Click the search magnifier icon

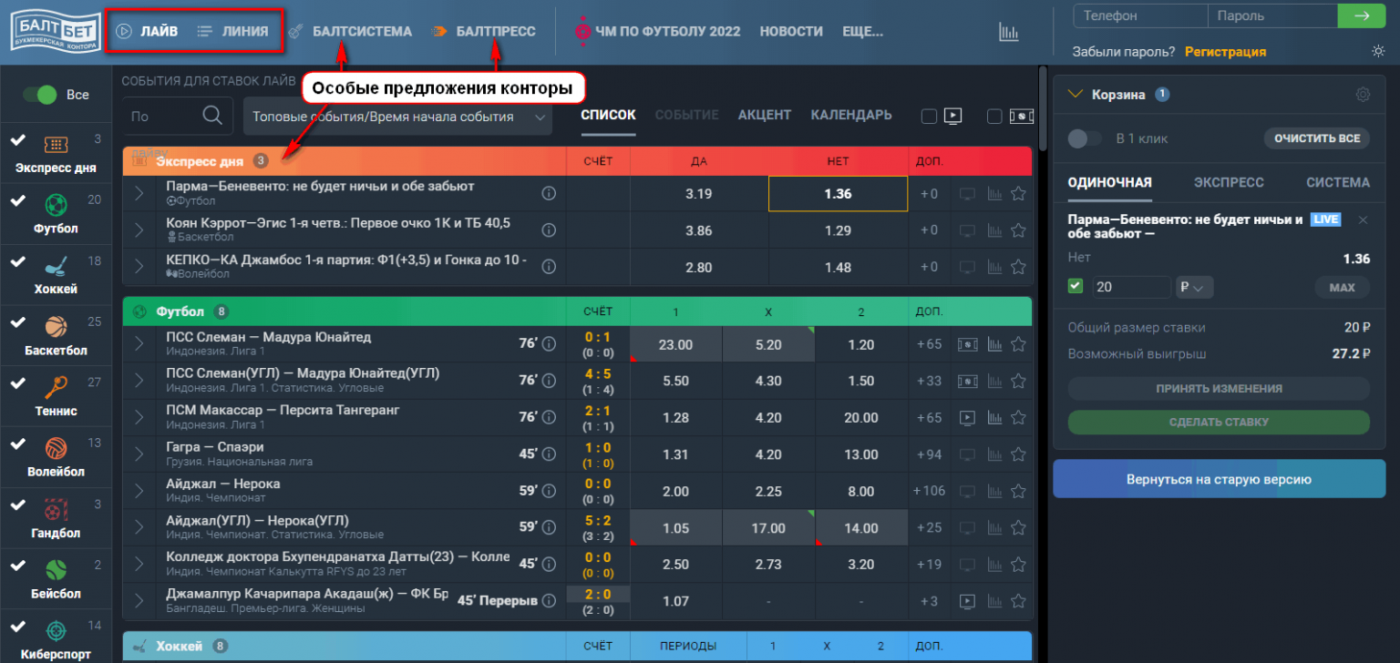211,116
